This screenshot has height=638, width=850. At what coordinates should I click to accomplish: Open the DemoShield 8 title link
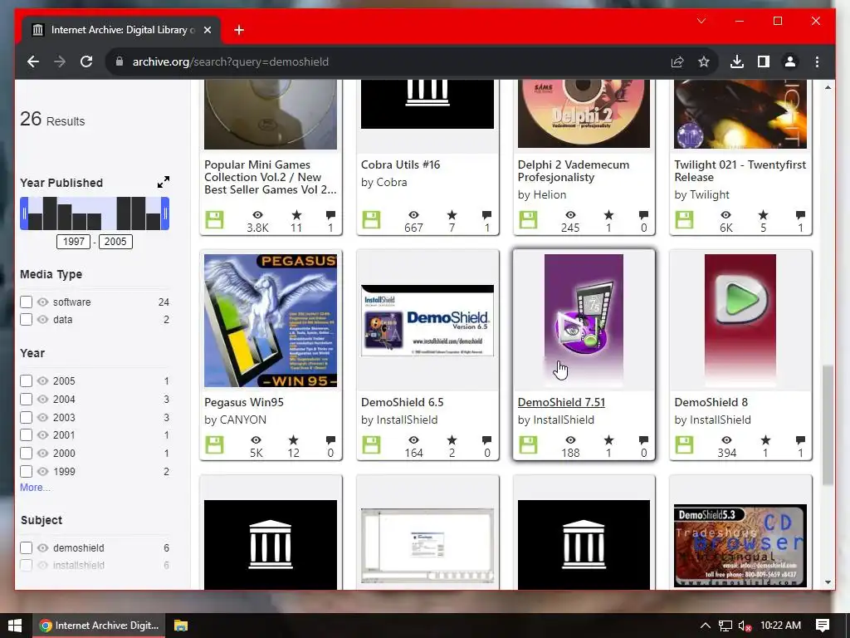[x=711, y=402]
